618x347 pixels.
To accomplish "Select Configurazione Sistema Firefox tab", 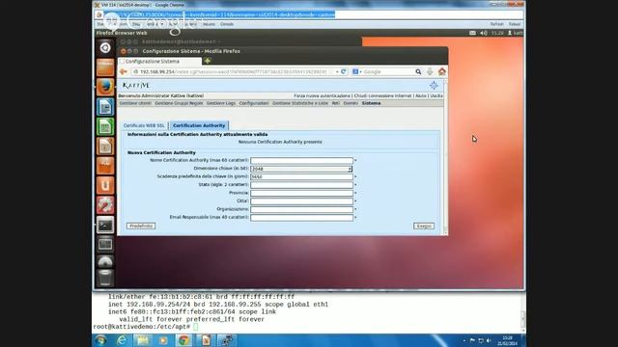I will point(159,62).
